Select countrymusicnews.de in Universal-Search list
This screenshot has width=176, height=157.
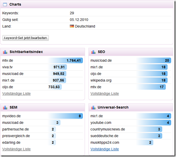[107, 129]
